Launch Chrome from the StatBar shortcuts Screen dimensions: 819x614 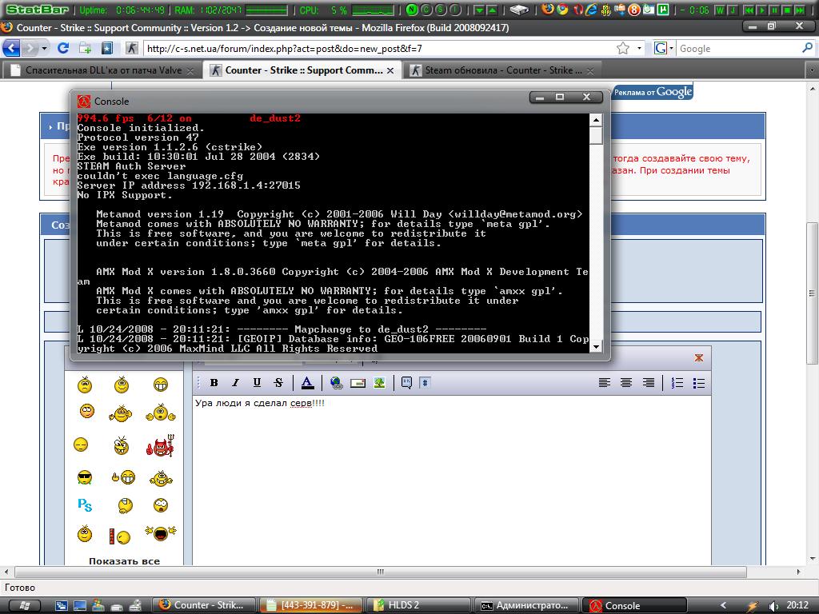[x=562, y=9]
